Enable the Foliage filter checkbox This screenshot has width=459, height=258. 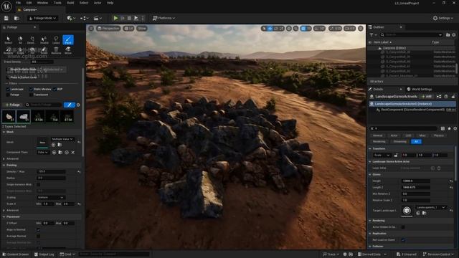(x=8, y=95)
